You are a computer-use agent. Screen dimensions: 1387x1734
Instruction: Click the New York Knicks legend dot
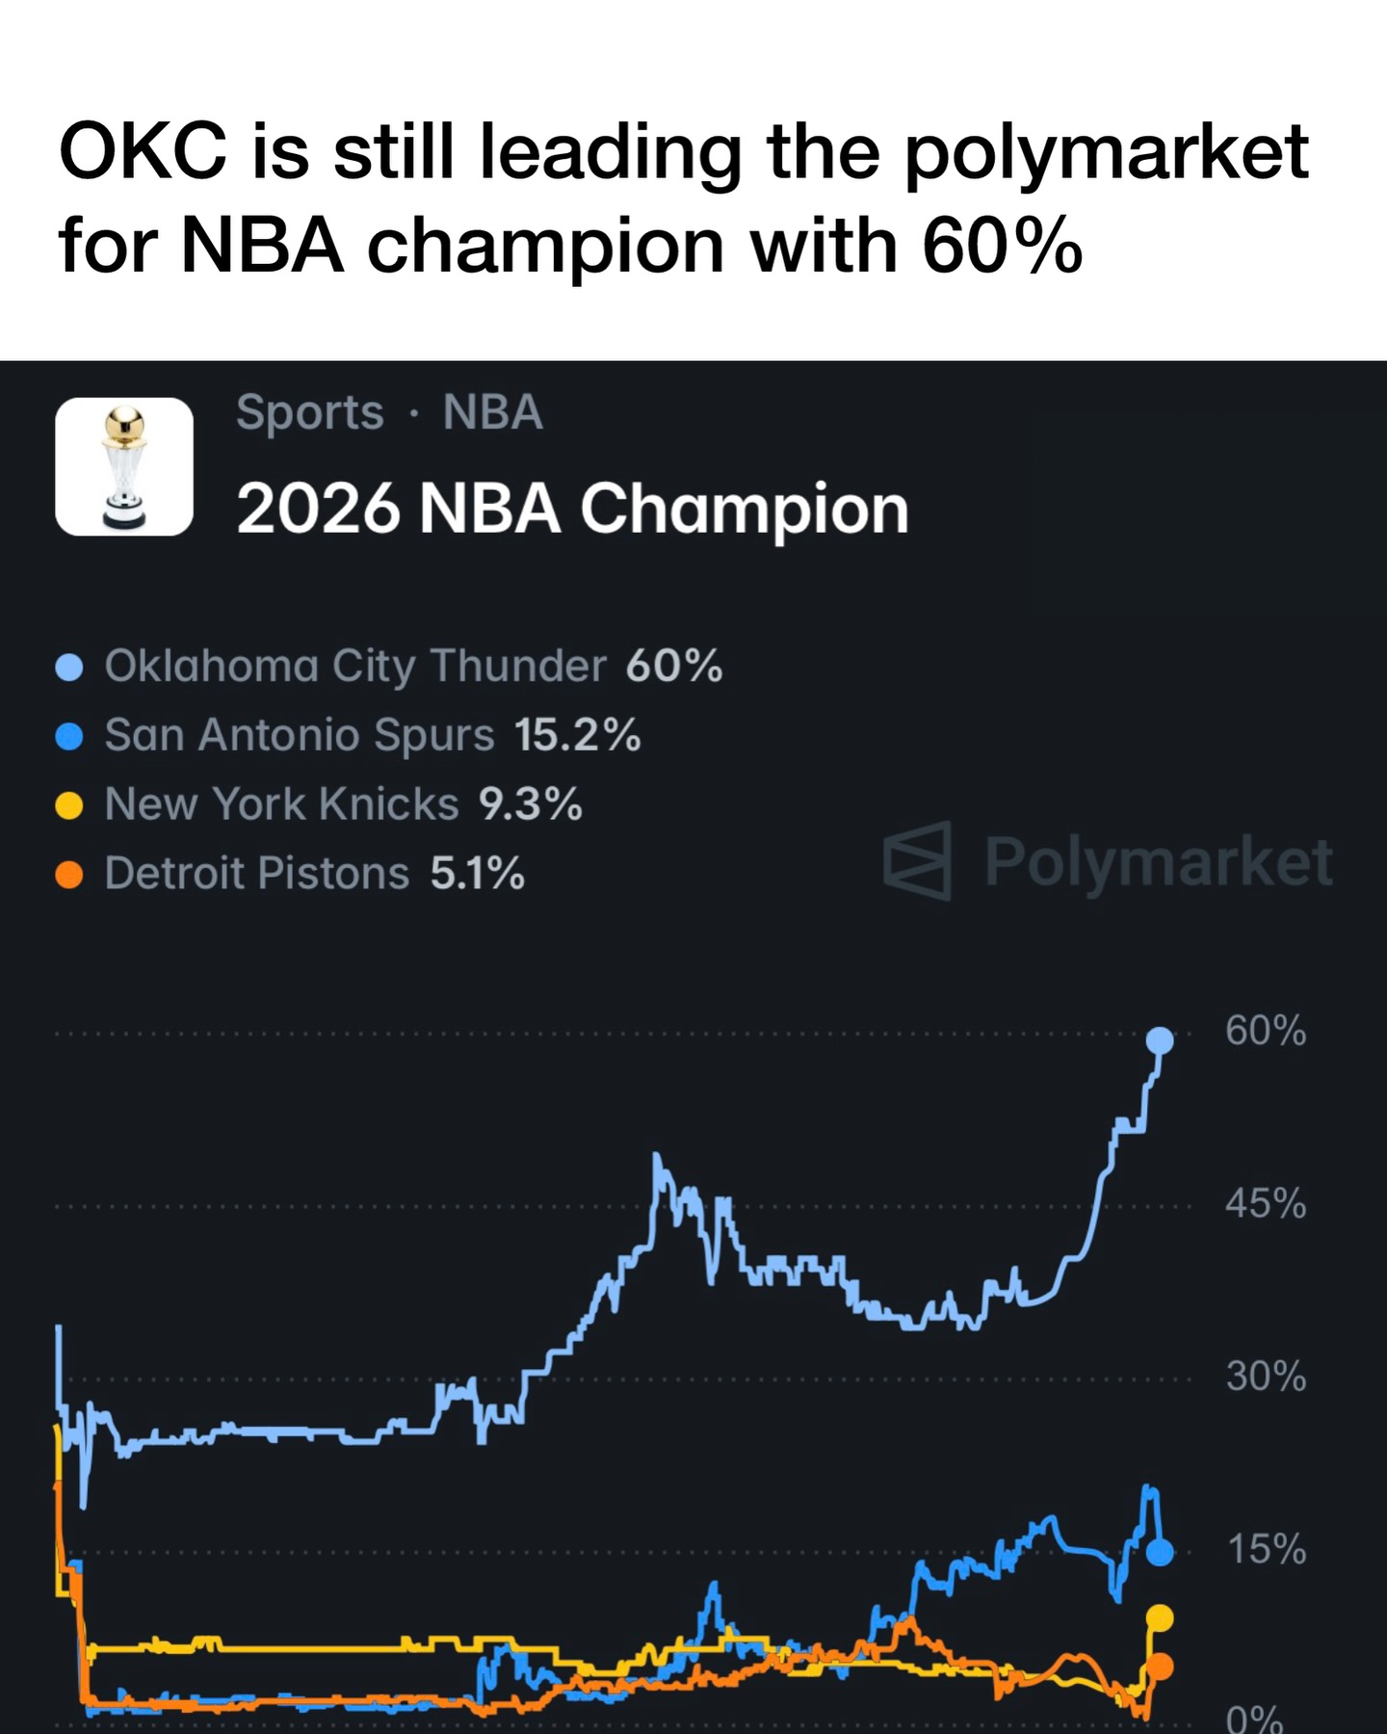(x=69, y=805)
